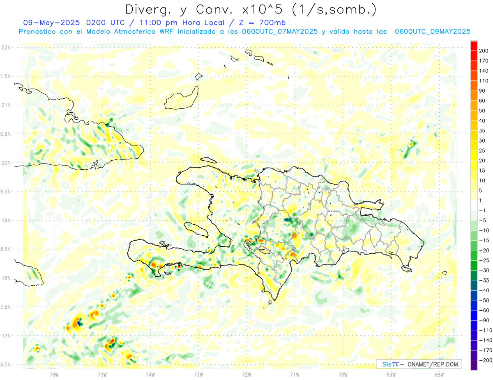Viewport: 493px width, 380px height.
Task: Click the light green band between -5 and -10
Action: click(x=474, y=225)
